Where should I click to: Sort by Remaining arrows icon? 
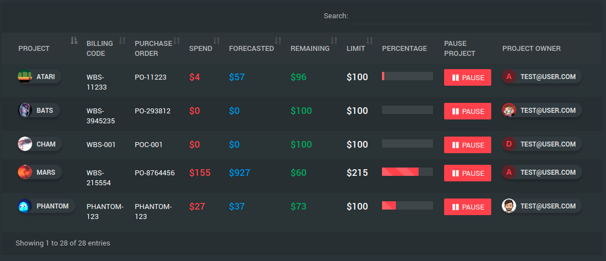[334, 40]
